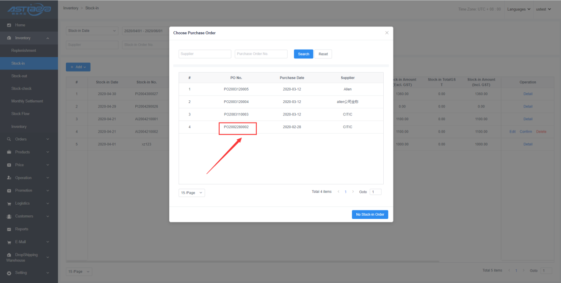The width and height of the screenshot is (561, 283).
Task: Expand the ustest user menu
Action: [543, 9]
